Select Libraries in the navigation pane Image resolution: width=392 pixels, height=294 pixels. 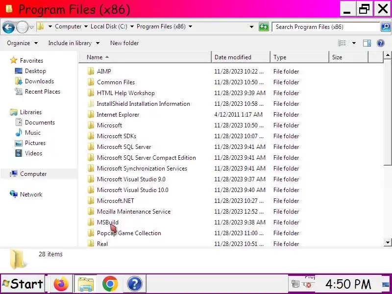[x=31, y=112]
